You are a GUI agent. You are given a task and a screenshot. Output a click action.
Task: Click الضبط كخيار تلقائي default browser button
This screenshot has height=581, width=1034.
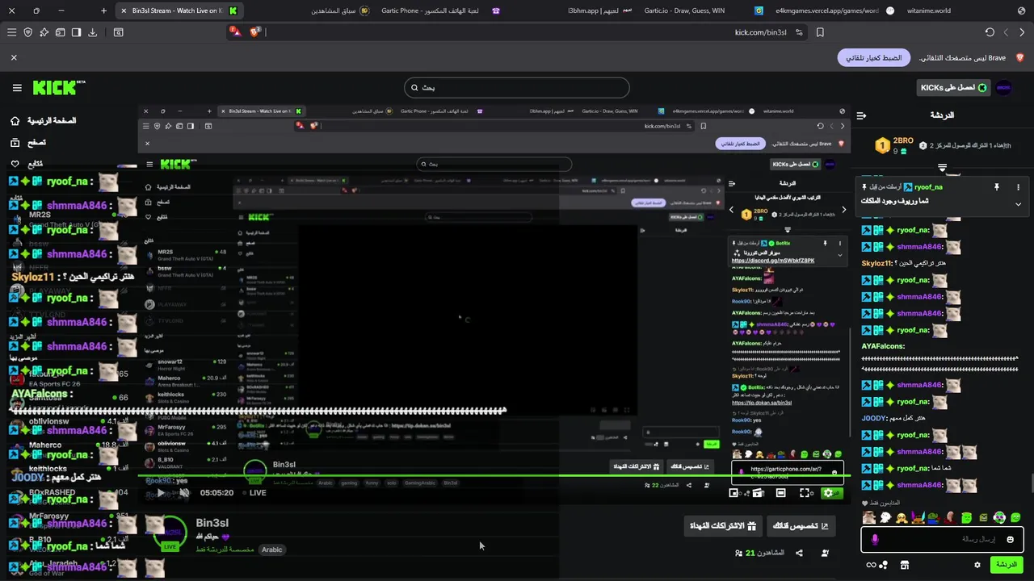(874, 58)
